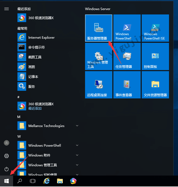Expand the Windows PowerShell folder chevron
This screenshot has height=187, width=178.
point(77,146)
